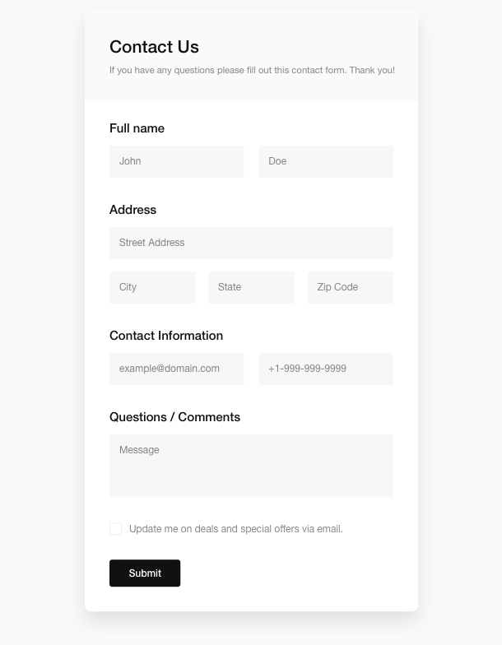Image resolution: width=502 pixels, height=645 pixels.
Task: Click the last name field showing Doe
Action: point(326,161)
